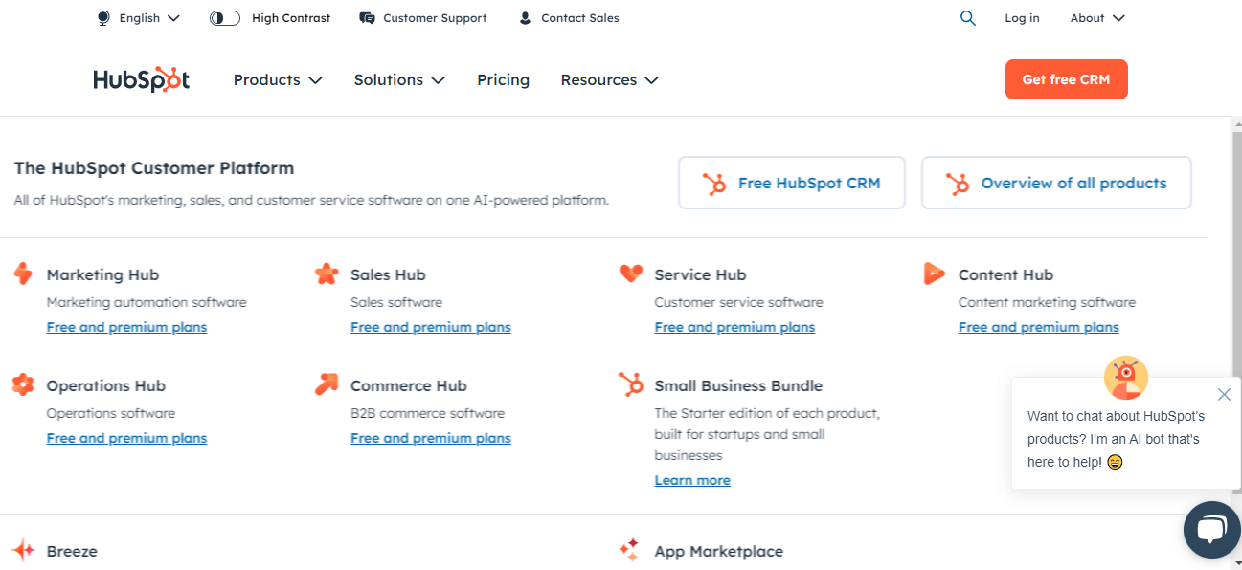This screenshot has width=1242, height=570.
Task: Click 'The HubSpot Customer Platform' heading
Action: pos(154,168)
